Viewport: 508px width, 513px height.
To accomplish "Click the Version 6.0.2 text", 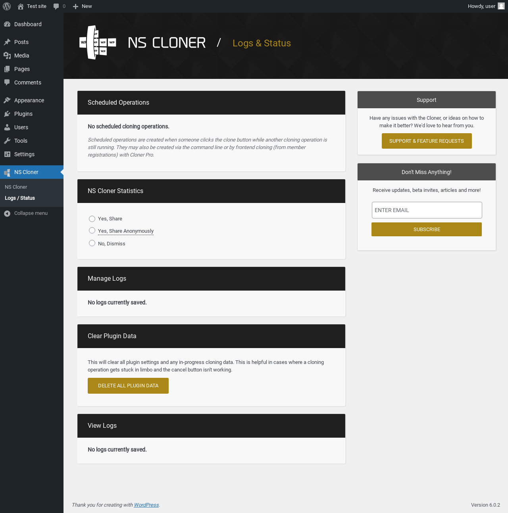I will pos(485,505).
